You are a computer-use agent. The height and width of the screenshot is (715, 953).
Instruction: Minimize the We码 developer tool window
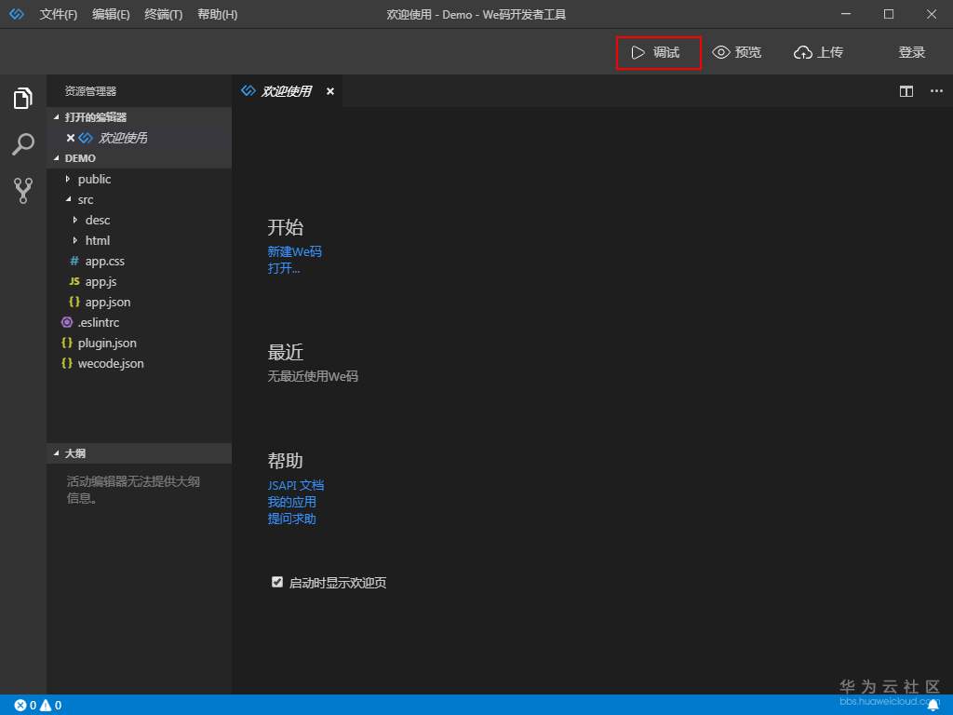coord(846,14)
